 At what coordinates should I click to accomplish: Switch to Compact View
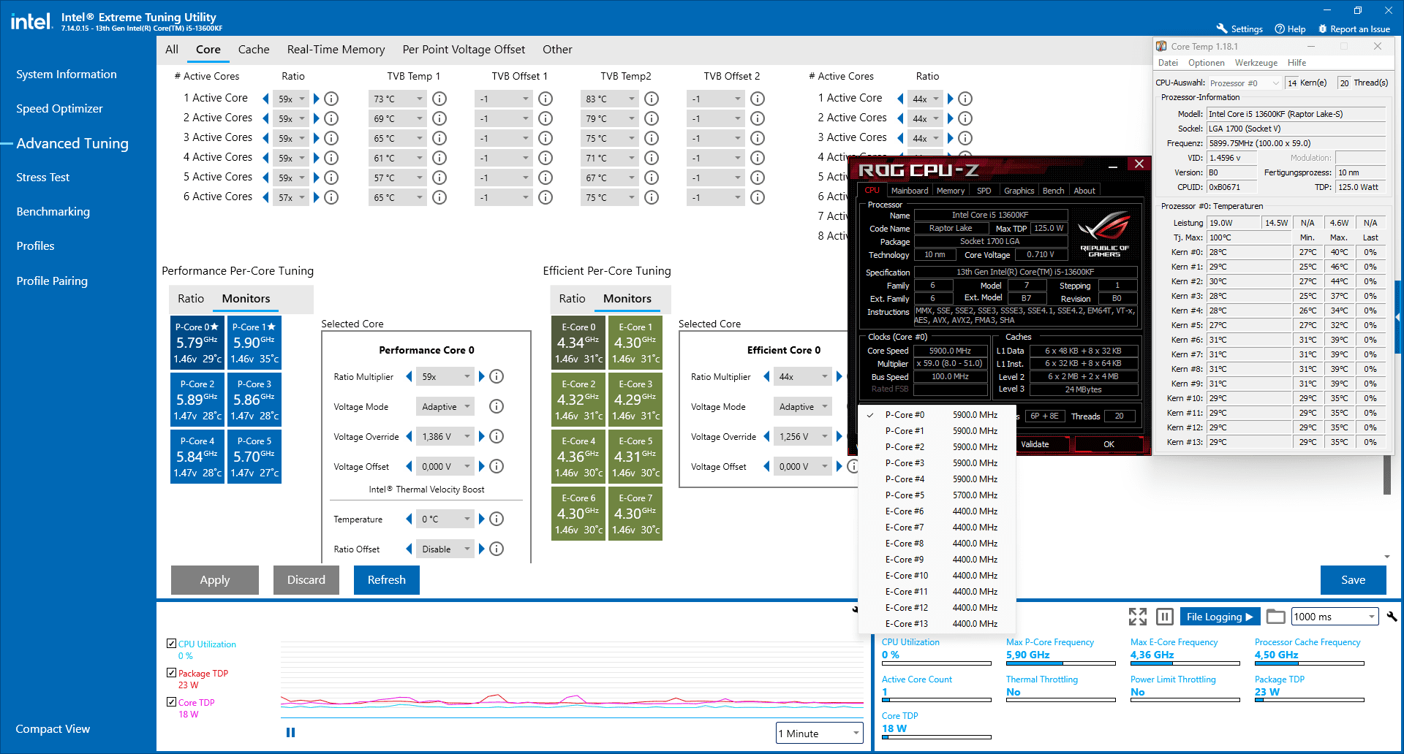53,729
